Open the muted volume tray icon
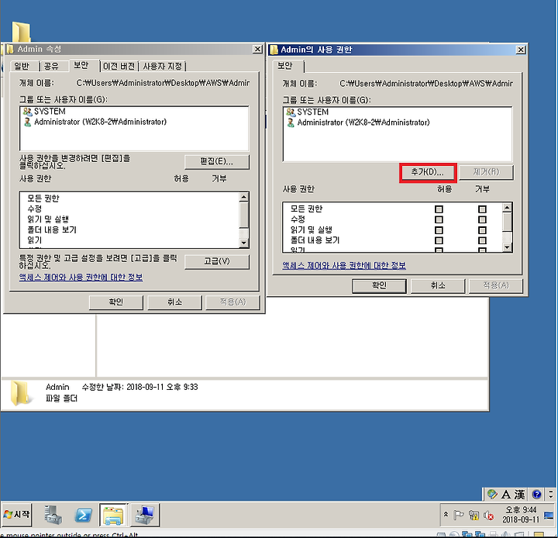The image size is (558, 538). (488, 515)
